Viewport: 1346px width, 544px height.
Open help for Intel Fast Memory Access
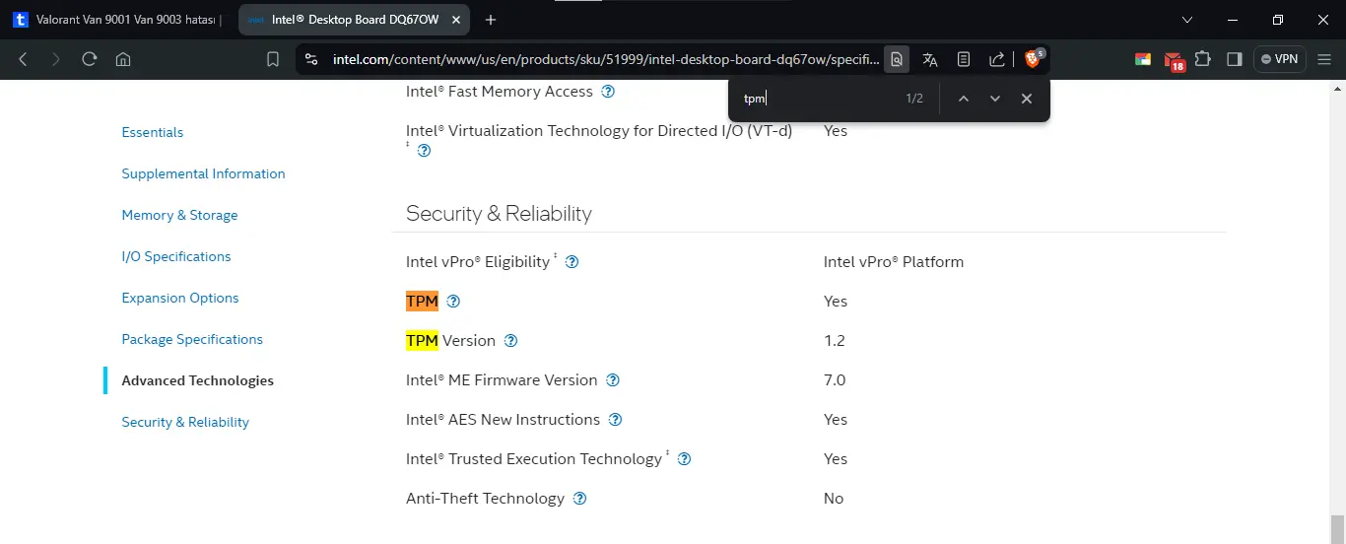[608, 92]
